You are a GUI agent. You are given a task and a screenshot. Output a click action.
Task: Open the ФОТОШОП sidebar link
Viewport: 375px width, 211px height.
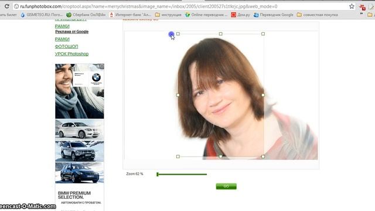(x=66, y=46)
